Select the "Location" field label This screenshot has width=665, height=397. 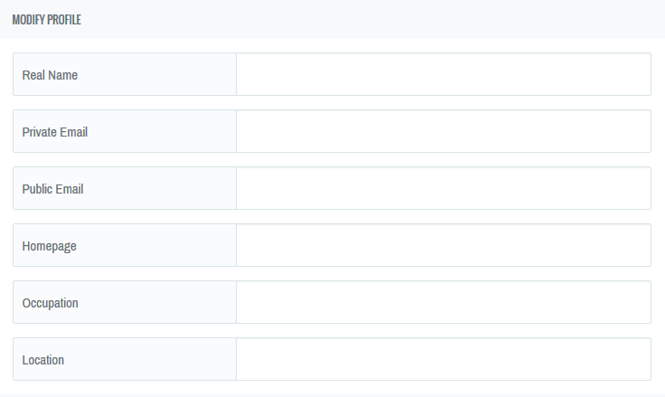click(x=42, y=360)
